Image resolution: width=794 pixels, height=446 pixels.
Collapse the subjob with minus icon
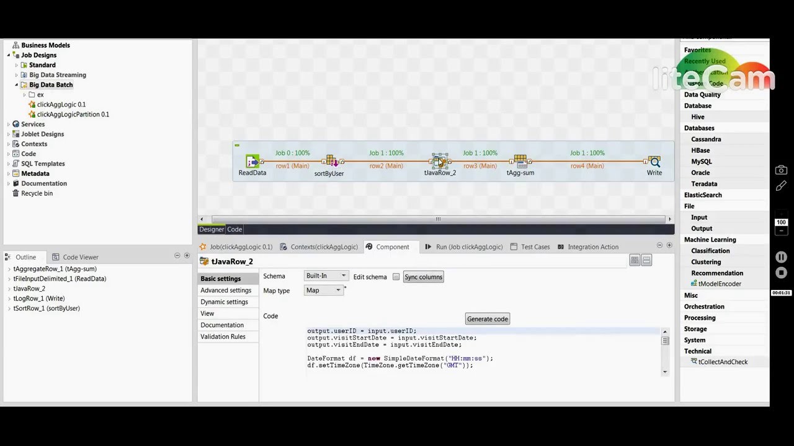(236, 145)
